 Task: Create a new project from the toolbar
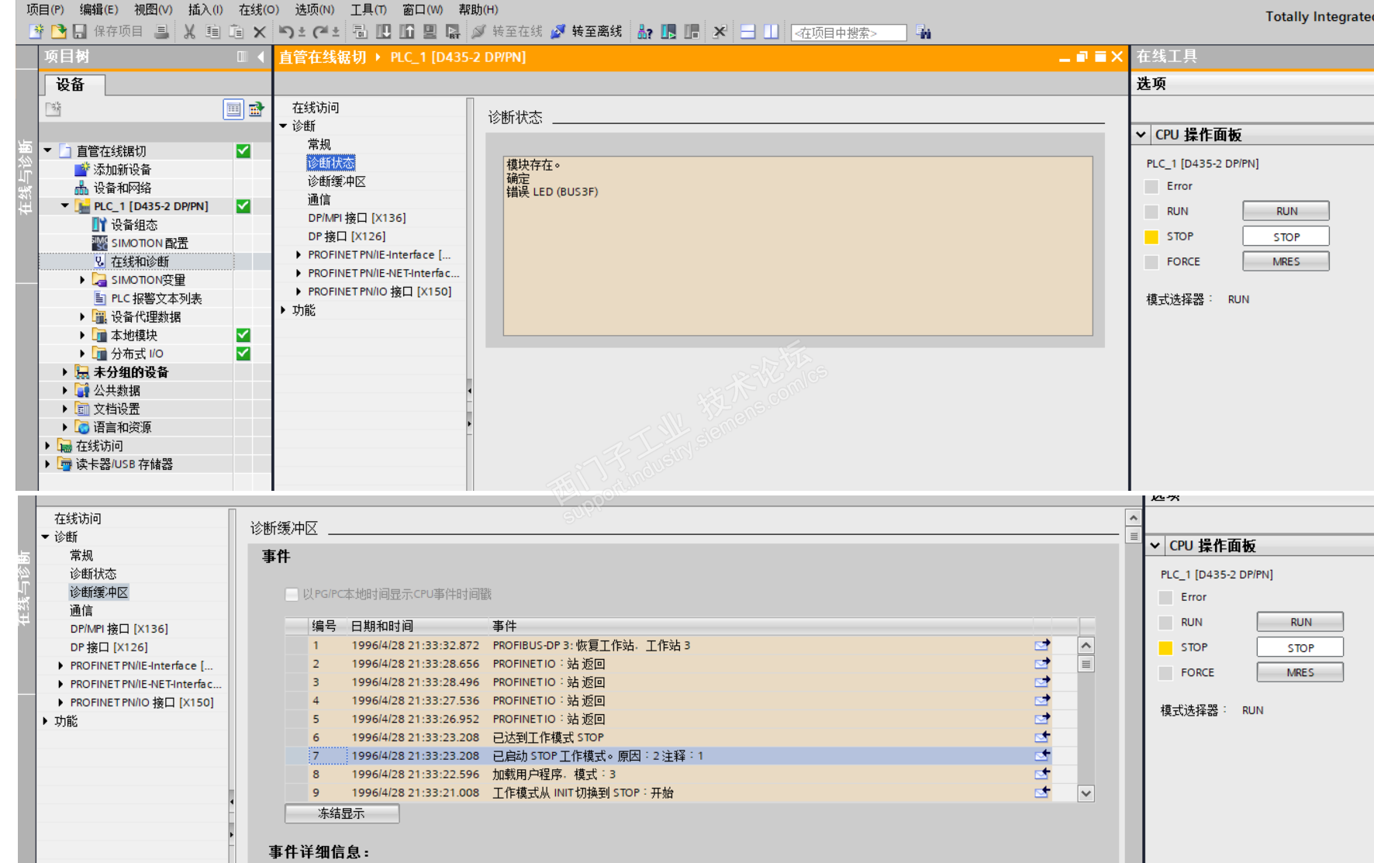[36, 32]
